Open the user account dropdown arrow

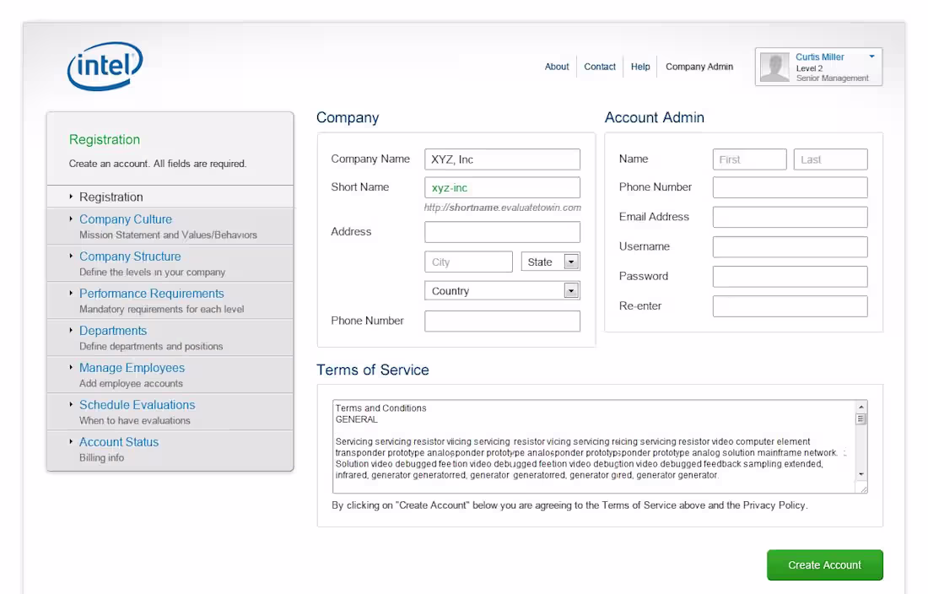pos(871,57)
